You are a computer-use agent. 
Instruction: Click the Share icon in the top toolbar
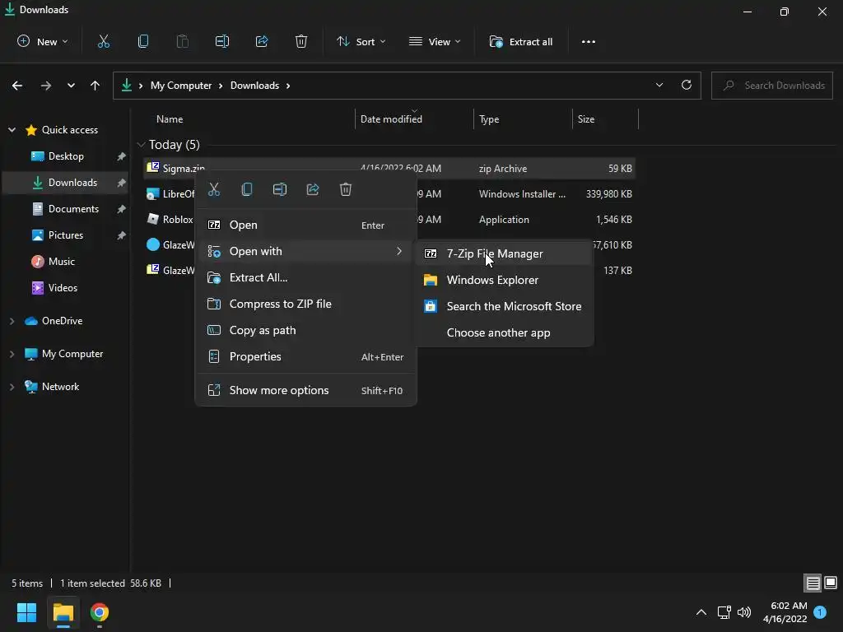pyautogui.click(x=262, y=41)
